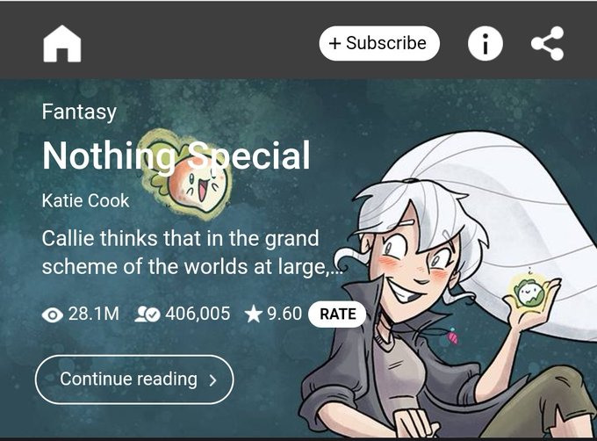The height and width of the screenshot is (441, 597).
Task: Select the Nothing Special title
Action: pos(176,156)
